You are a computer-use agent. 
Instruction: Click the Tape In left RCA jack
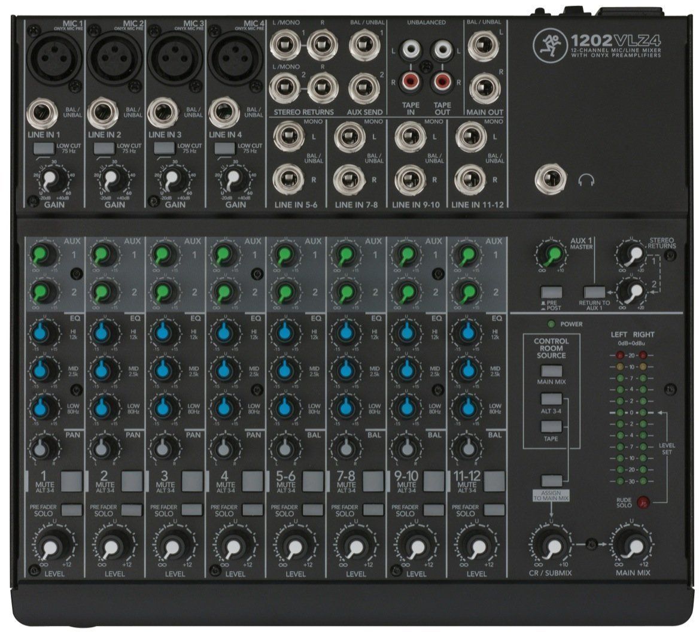pos(411,48)
